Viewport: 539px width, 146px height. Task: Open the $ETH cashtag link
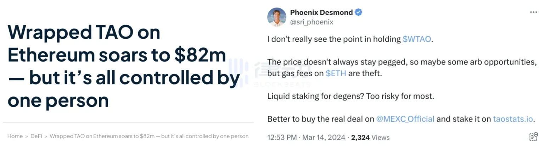[x=337, y=73]
